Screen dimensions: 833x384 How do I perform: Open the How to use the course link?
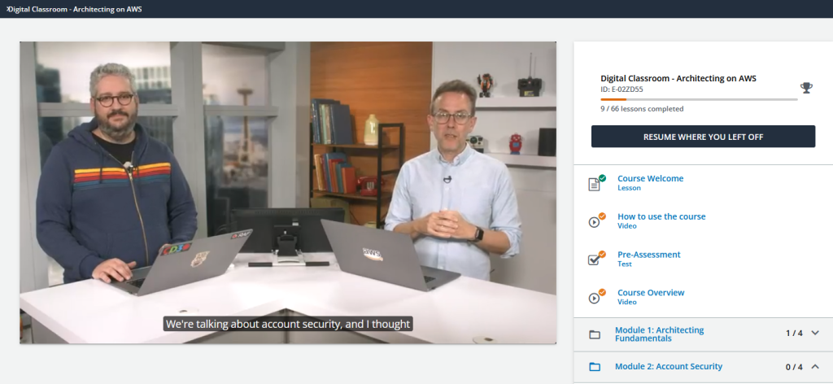pyautogui.click(x=661, y=216)
